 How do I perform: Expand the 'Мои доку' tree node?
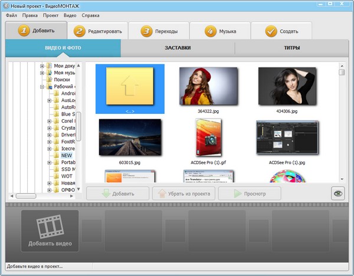tap(42, 66)
